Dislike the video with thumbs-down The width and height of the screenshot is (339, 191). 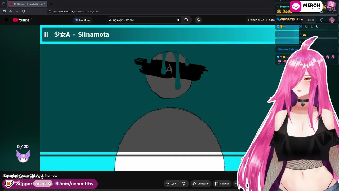(184, 184)
